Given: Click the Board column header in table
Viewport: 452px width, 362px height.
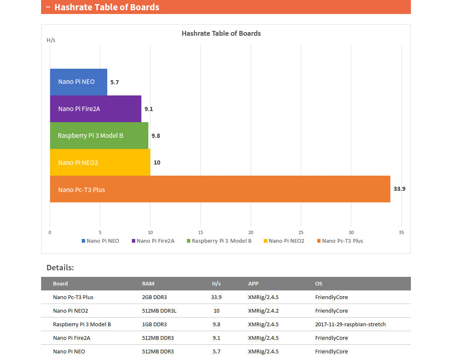Looking at the screenshot, I should point(60,283).
